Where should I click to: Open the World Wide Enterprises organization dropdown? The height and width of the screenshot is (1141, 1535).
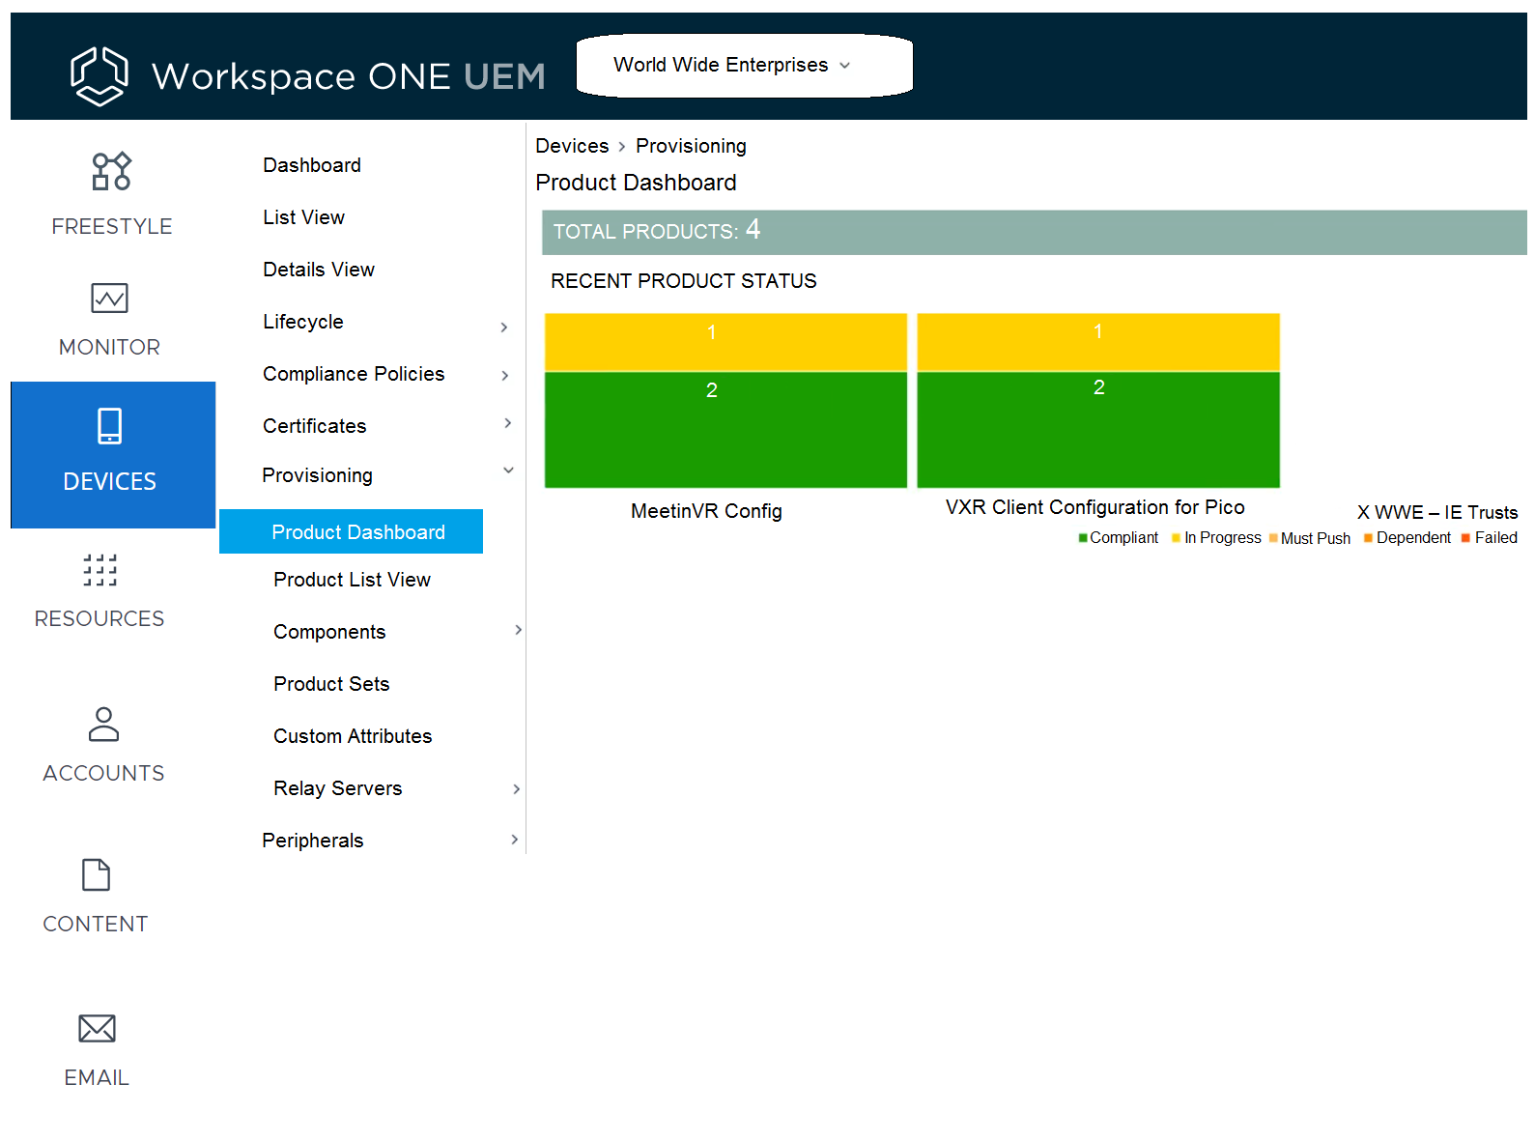point(744,66)
